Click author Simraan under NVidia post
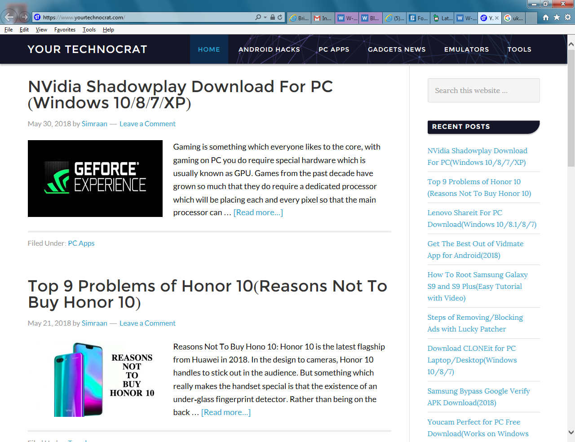575x442 pixels. [x=94, y=124]
